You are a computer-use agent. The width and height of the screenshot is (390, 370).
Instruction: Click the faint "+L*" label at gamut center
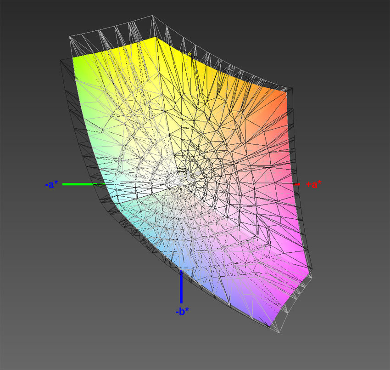click(x=189, y=175)
